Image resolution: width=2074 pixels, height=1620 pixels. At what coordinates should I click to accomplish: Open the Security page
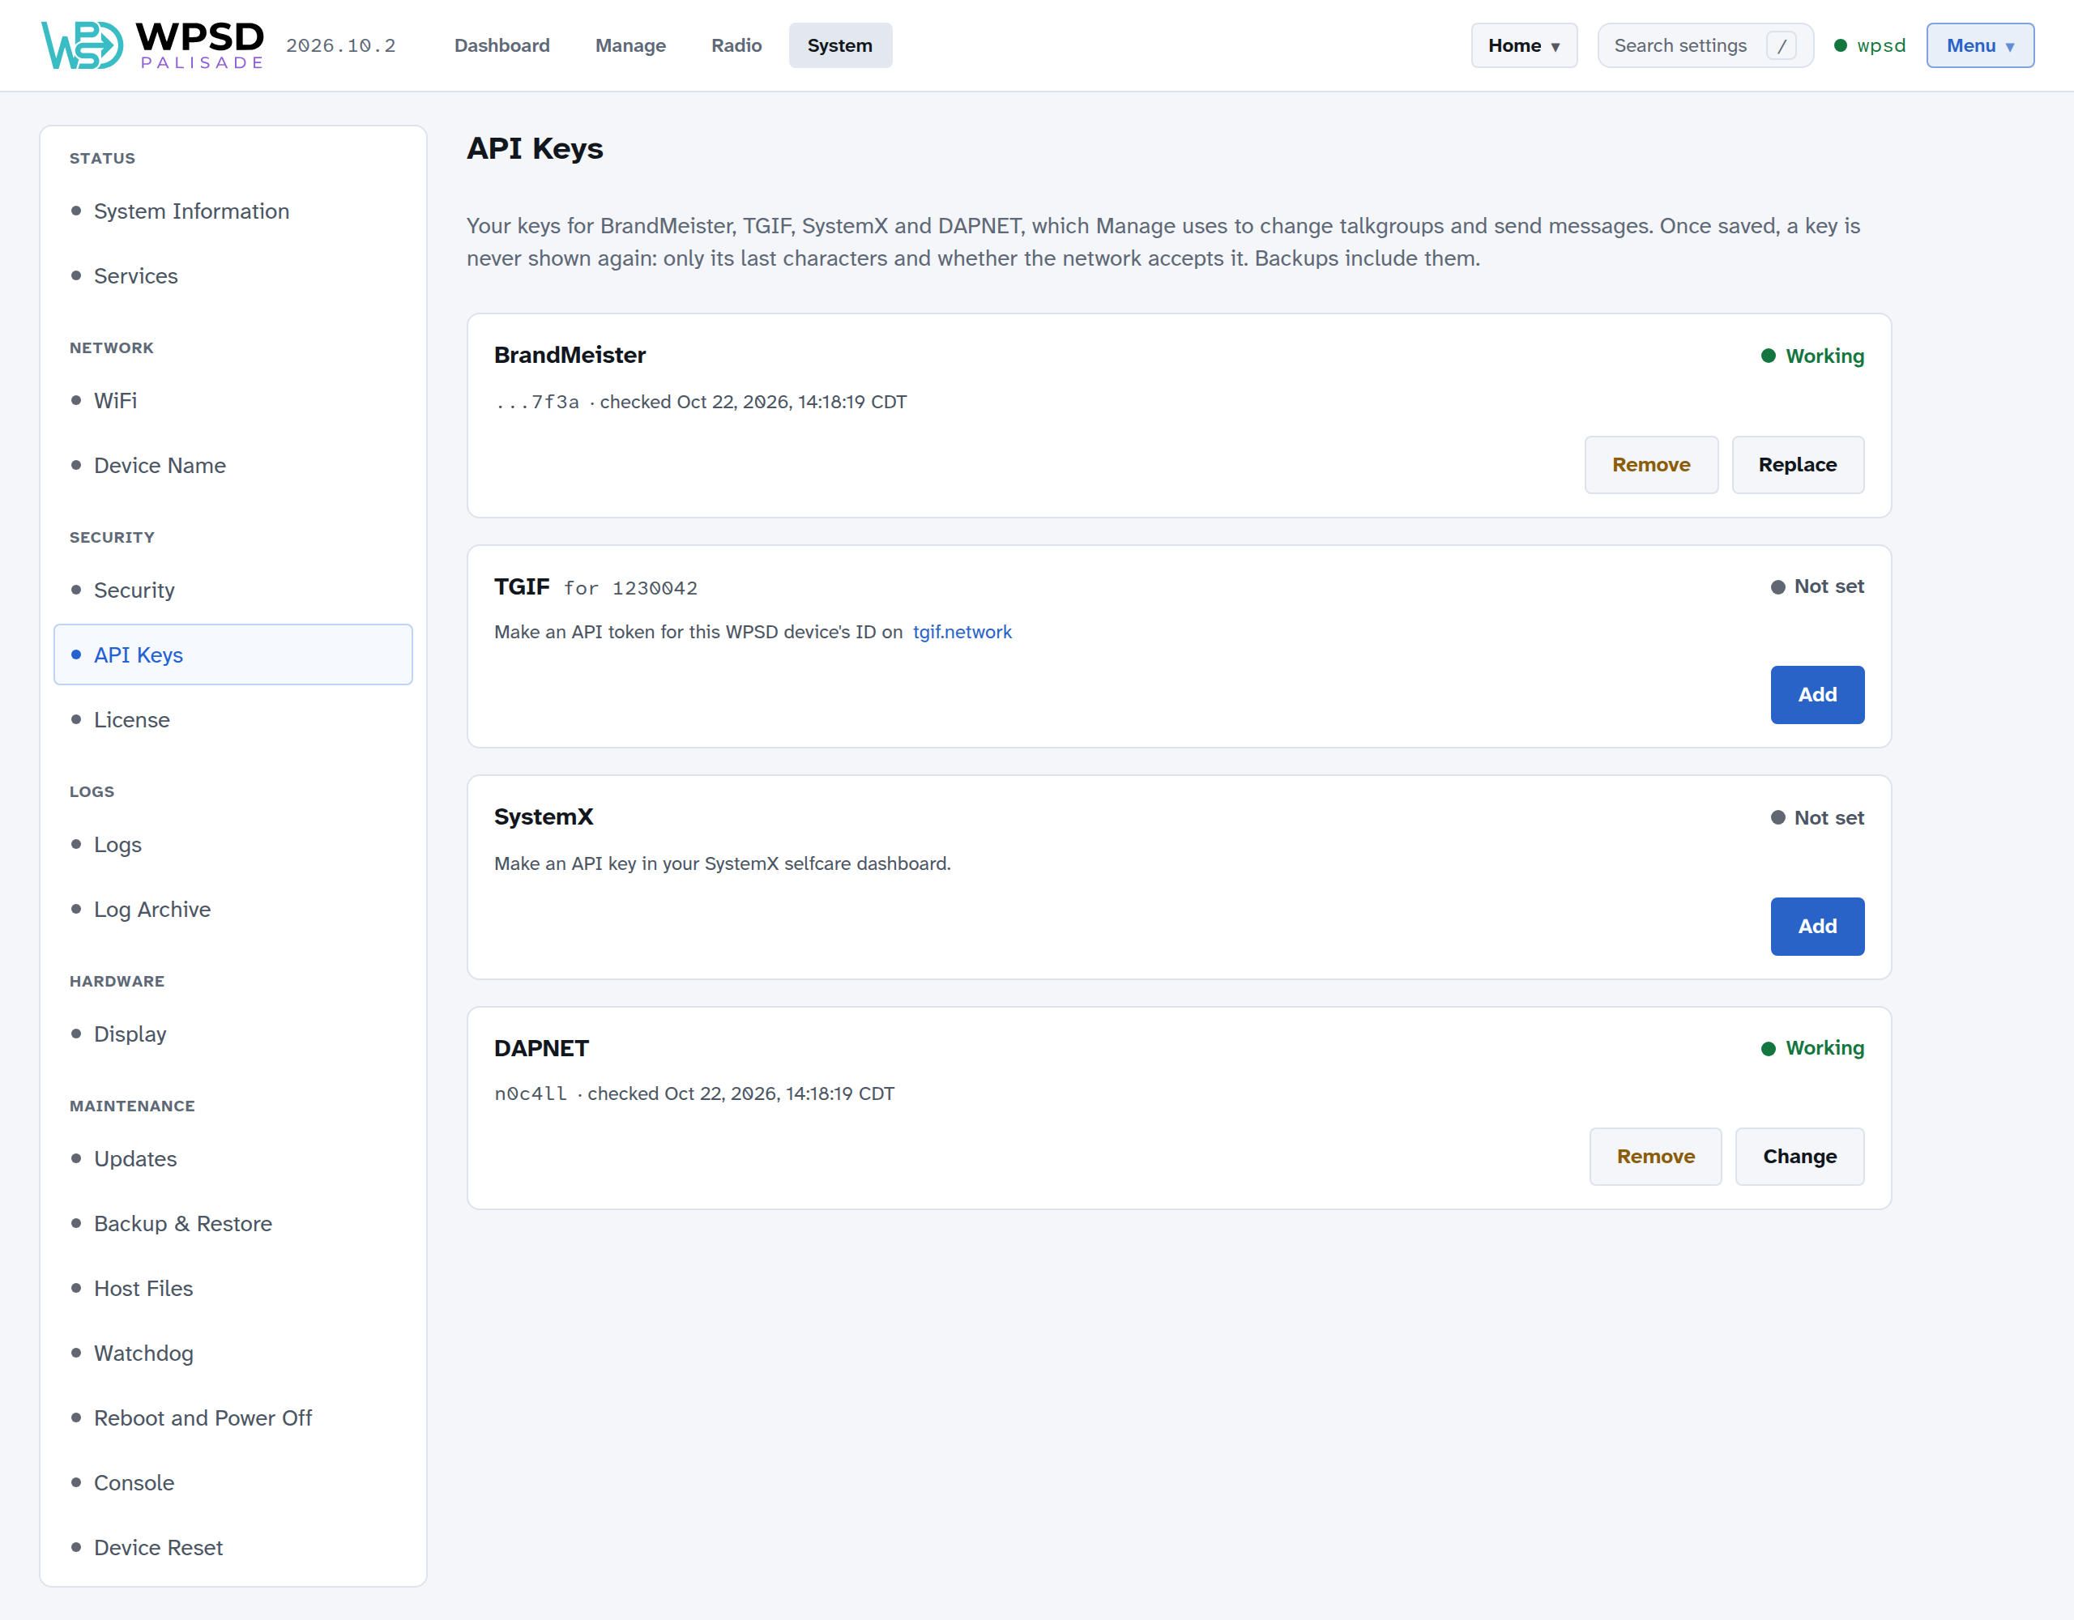coord(233,590)
